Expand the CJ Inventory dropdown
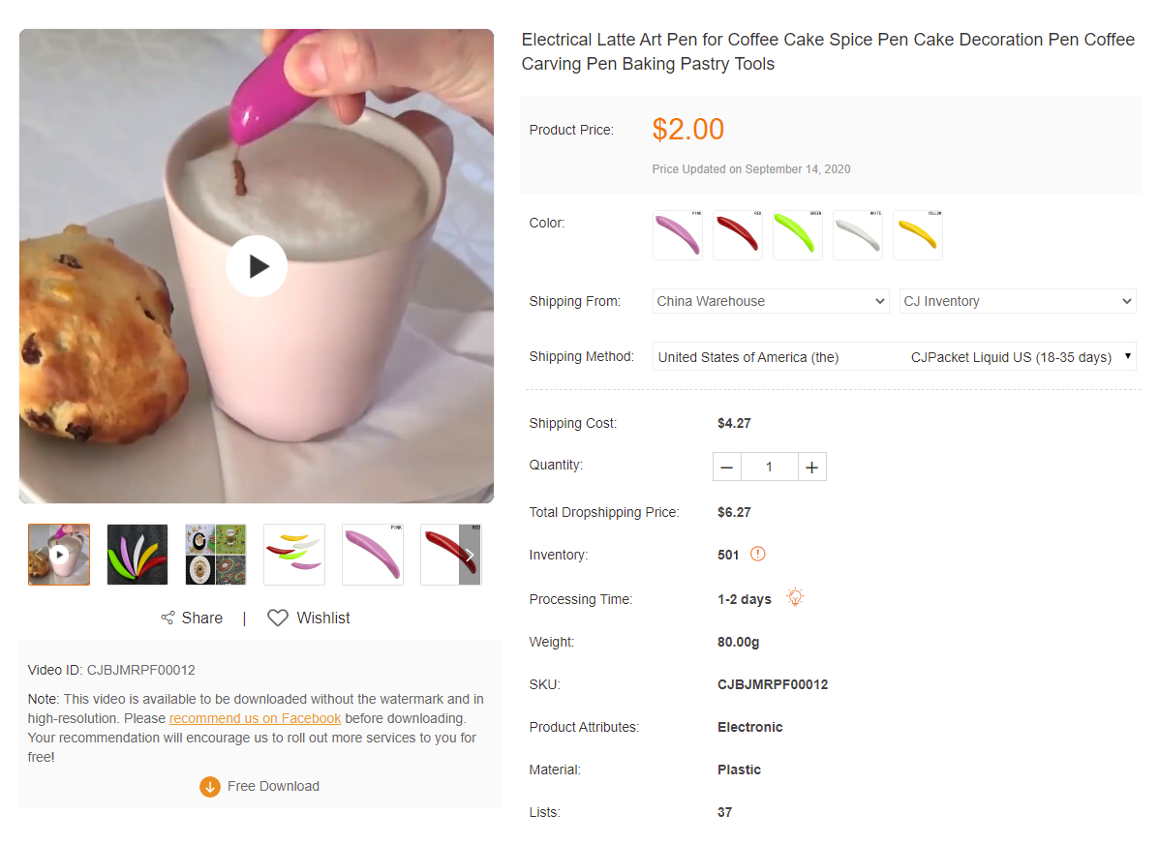Viewport: 1159px width, 845px height. click(1018, 301)
